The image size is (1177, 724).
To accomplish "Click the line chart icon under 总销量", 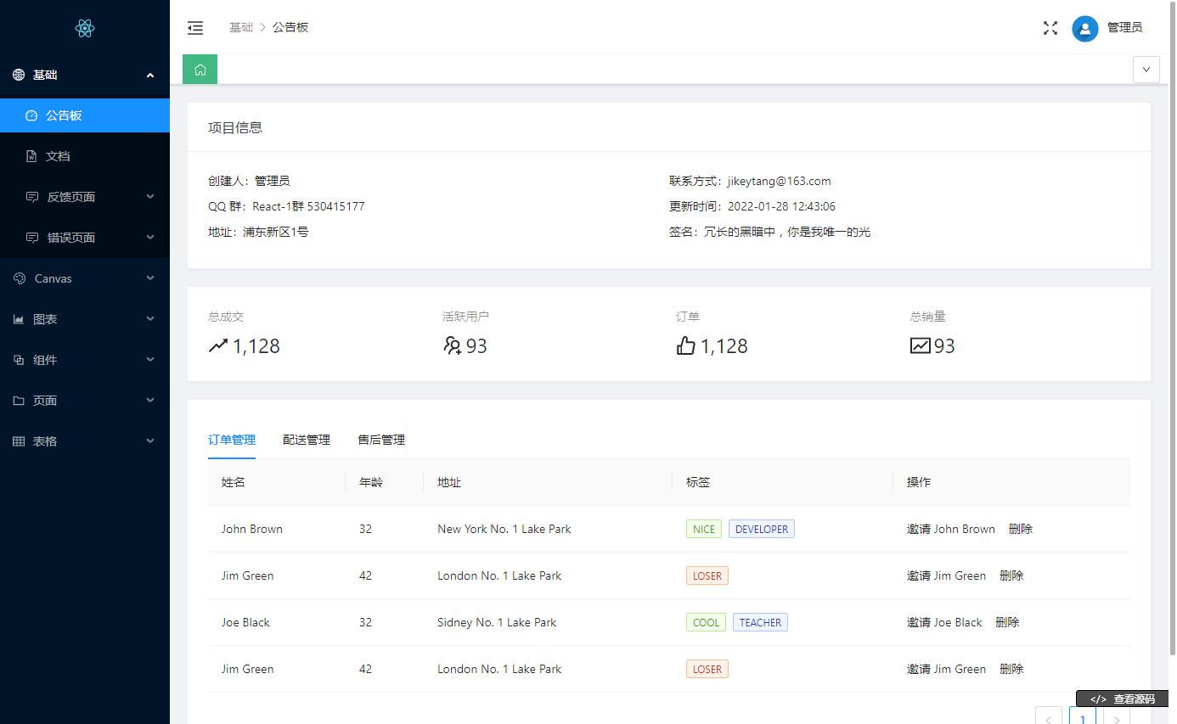I will (921, 345).
